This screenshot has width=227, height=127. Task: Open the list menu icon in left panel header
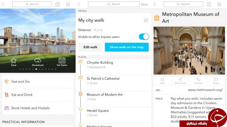(68, 4)
